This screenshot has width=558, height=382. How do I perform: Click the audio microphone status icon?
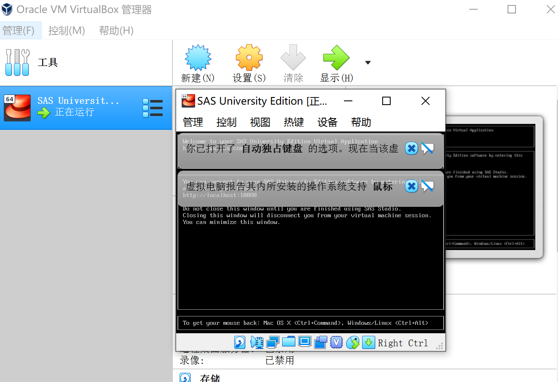point(257,342)
